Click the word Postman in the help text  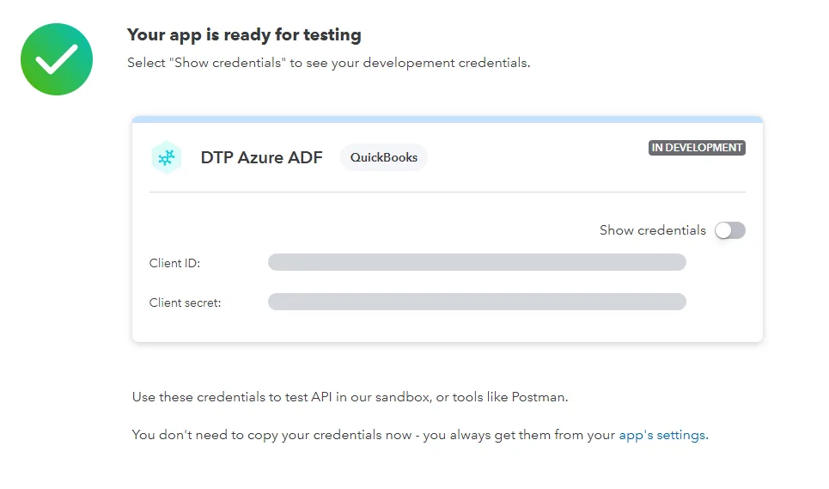[x=539, y=397]
